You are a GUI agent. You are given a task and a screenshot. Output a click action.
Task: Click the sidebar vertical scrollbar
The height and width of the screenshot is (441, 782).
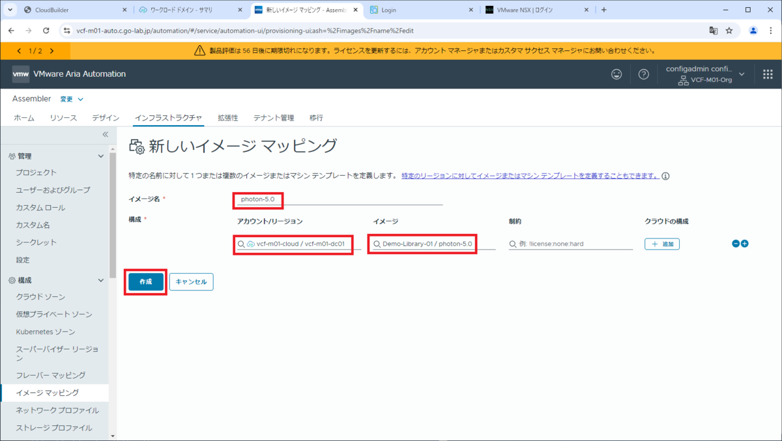pyautogui.click(x=113, y=214)
